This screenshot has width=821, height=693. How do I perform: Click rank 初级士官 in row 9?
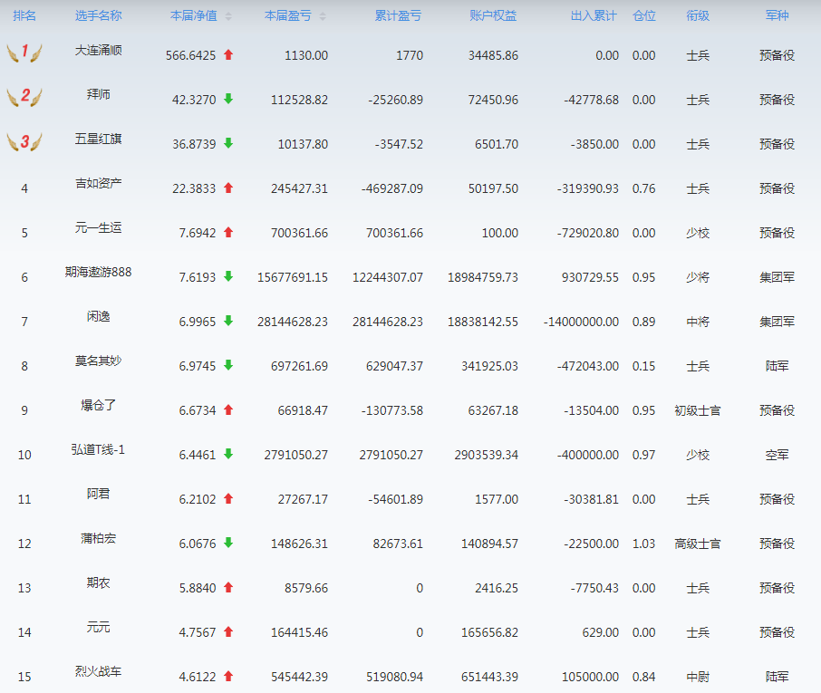point(698,411)
